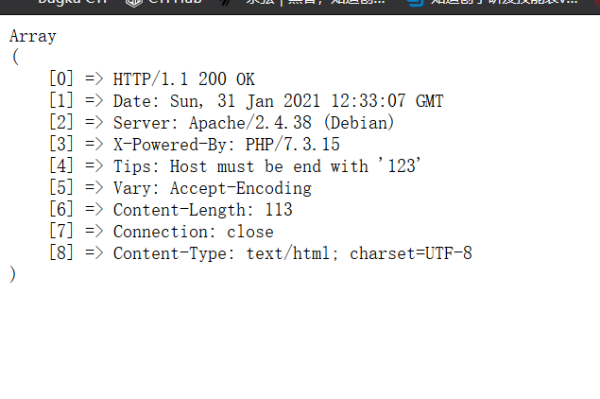The image size is (600, 399).
Task: Open the Bugku CTF bookmark
Action: pos(72,2)
